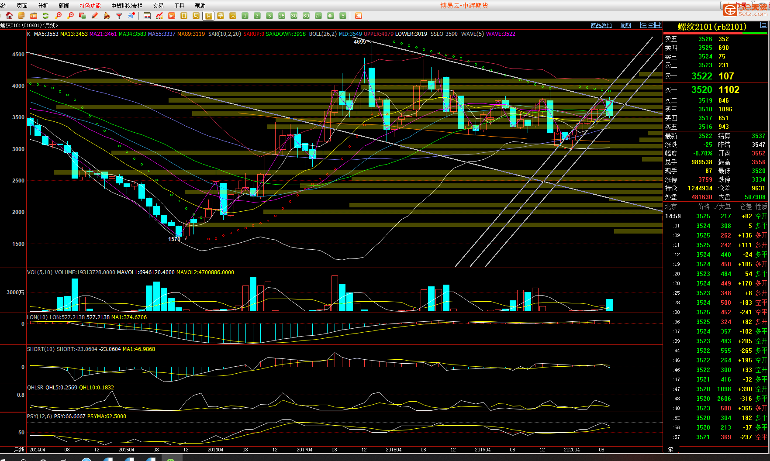Click the zoom out magnifier icon
The height and width of the screenshot is (461, 770).
[70, 16]
